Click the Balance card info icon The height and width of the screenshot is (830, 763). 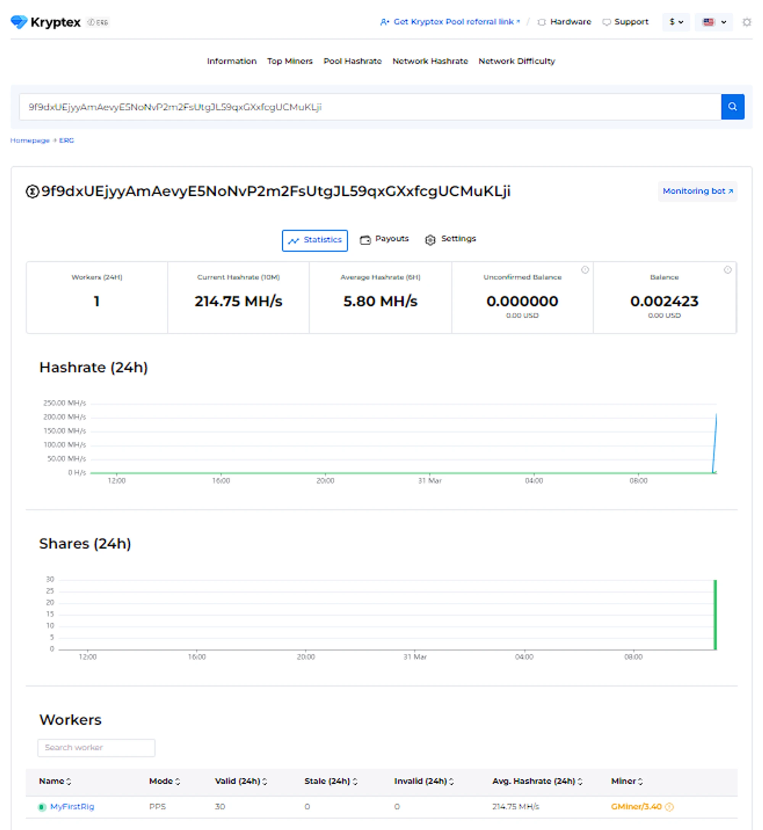(727, 270)
